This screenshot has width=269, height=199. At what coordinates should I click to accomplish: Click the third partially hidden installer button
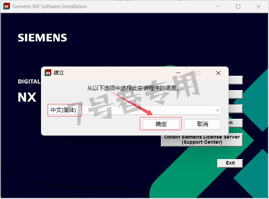pyautogui.click(x=236, y=109)
